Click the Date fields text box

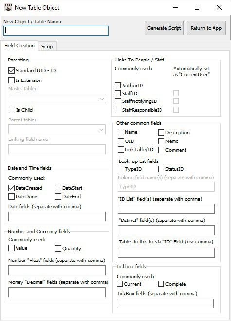tap(57, 217)
